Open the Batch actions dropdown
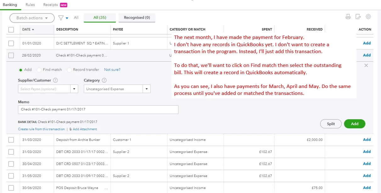Image resolution: width=381 pixels, height=193 pixels. coord(32,18)
